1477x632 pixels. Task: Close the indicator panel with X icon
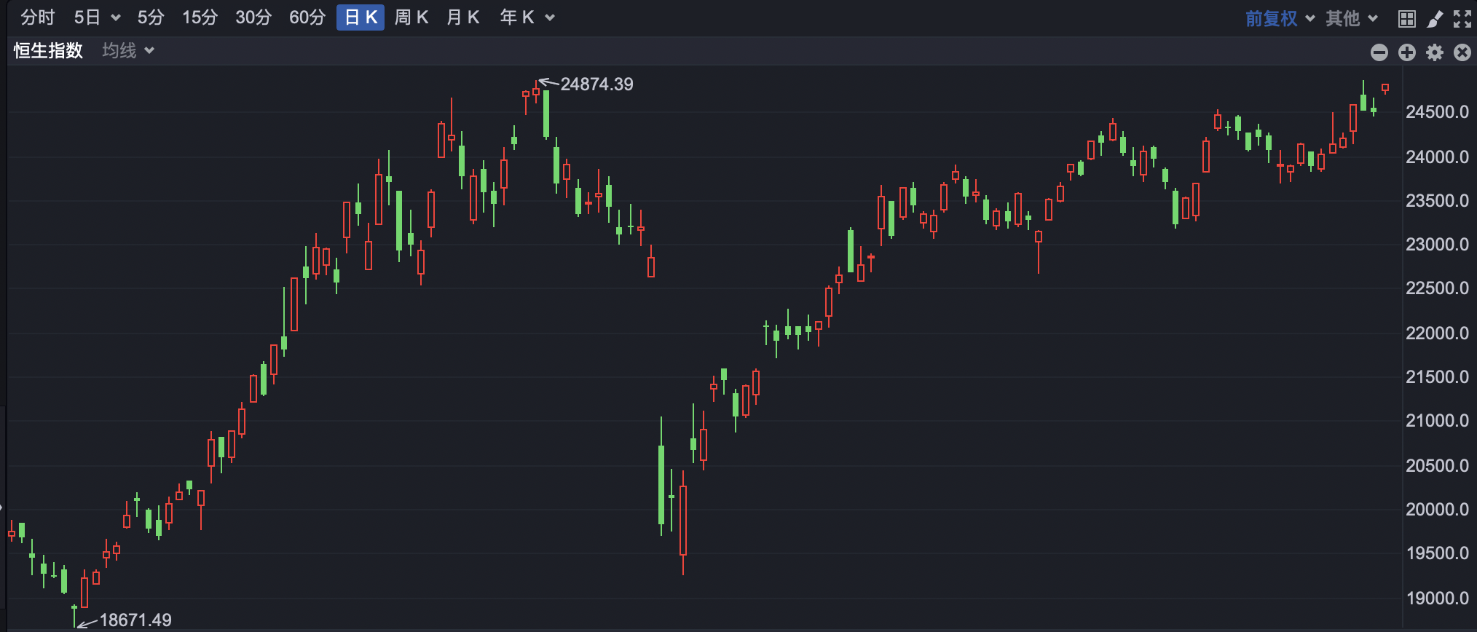tap(1462, 52)
